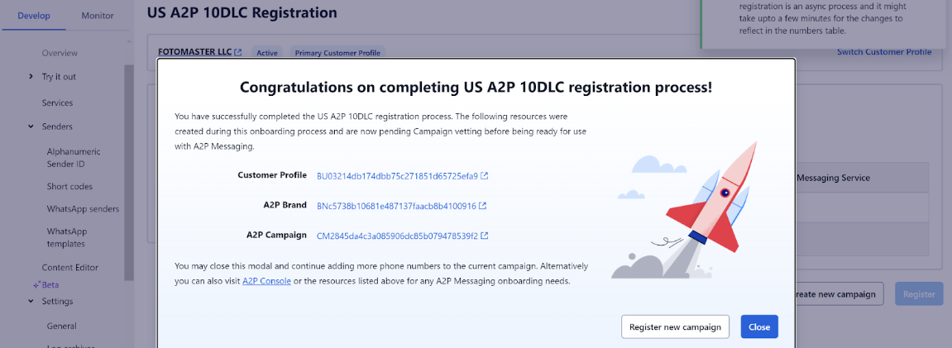Open WhatsApp senders page
This screenshot has height=348, width=952.
(83, 209)
